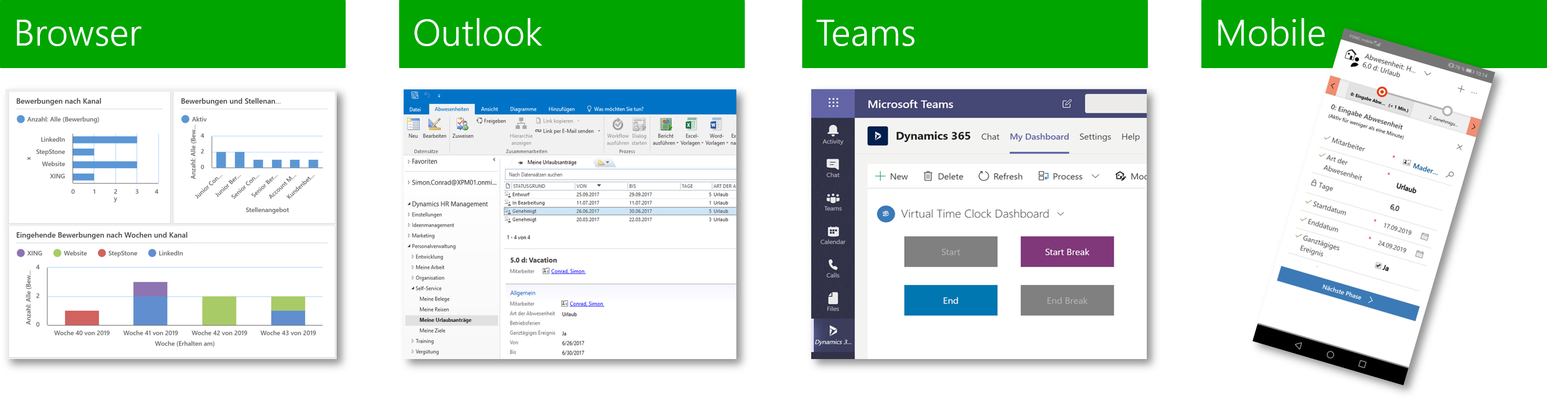Viewport: 1547px width, 399px height.
Task: Open Chat in the Teams sidebar
Action: pos(833,168)
